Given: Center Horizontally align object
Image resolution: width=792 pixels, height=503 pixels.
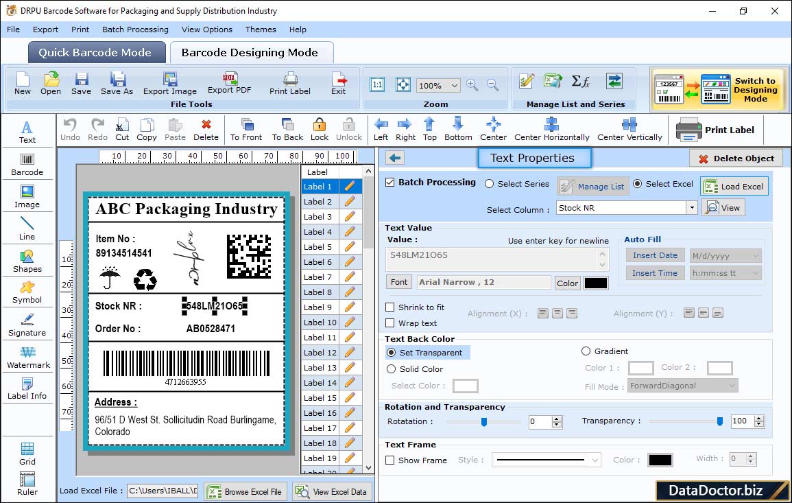Looking at the screenshot, I should click(551, 130).
